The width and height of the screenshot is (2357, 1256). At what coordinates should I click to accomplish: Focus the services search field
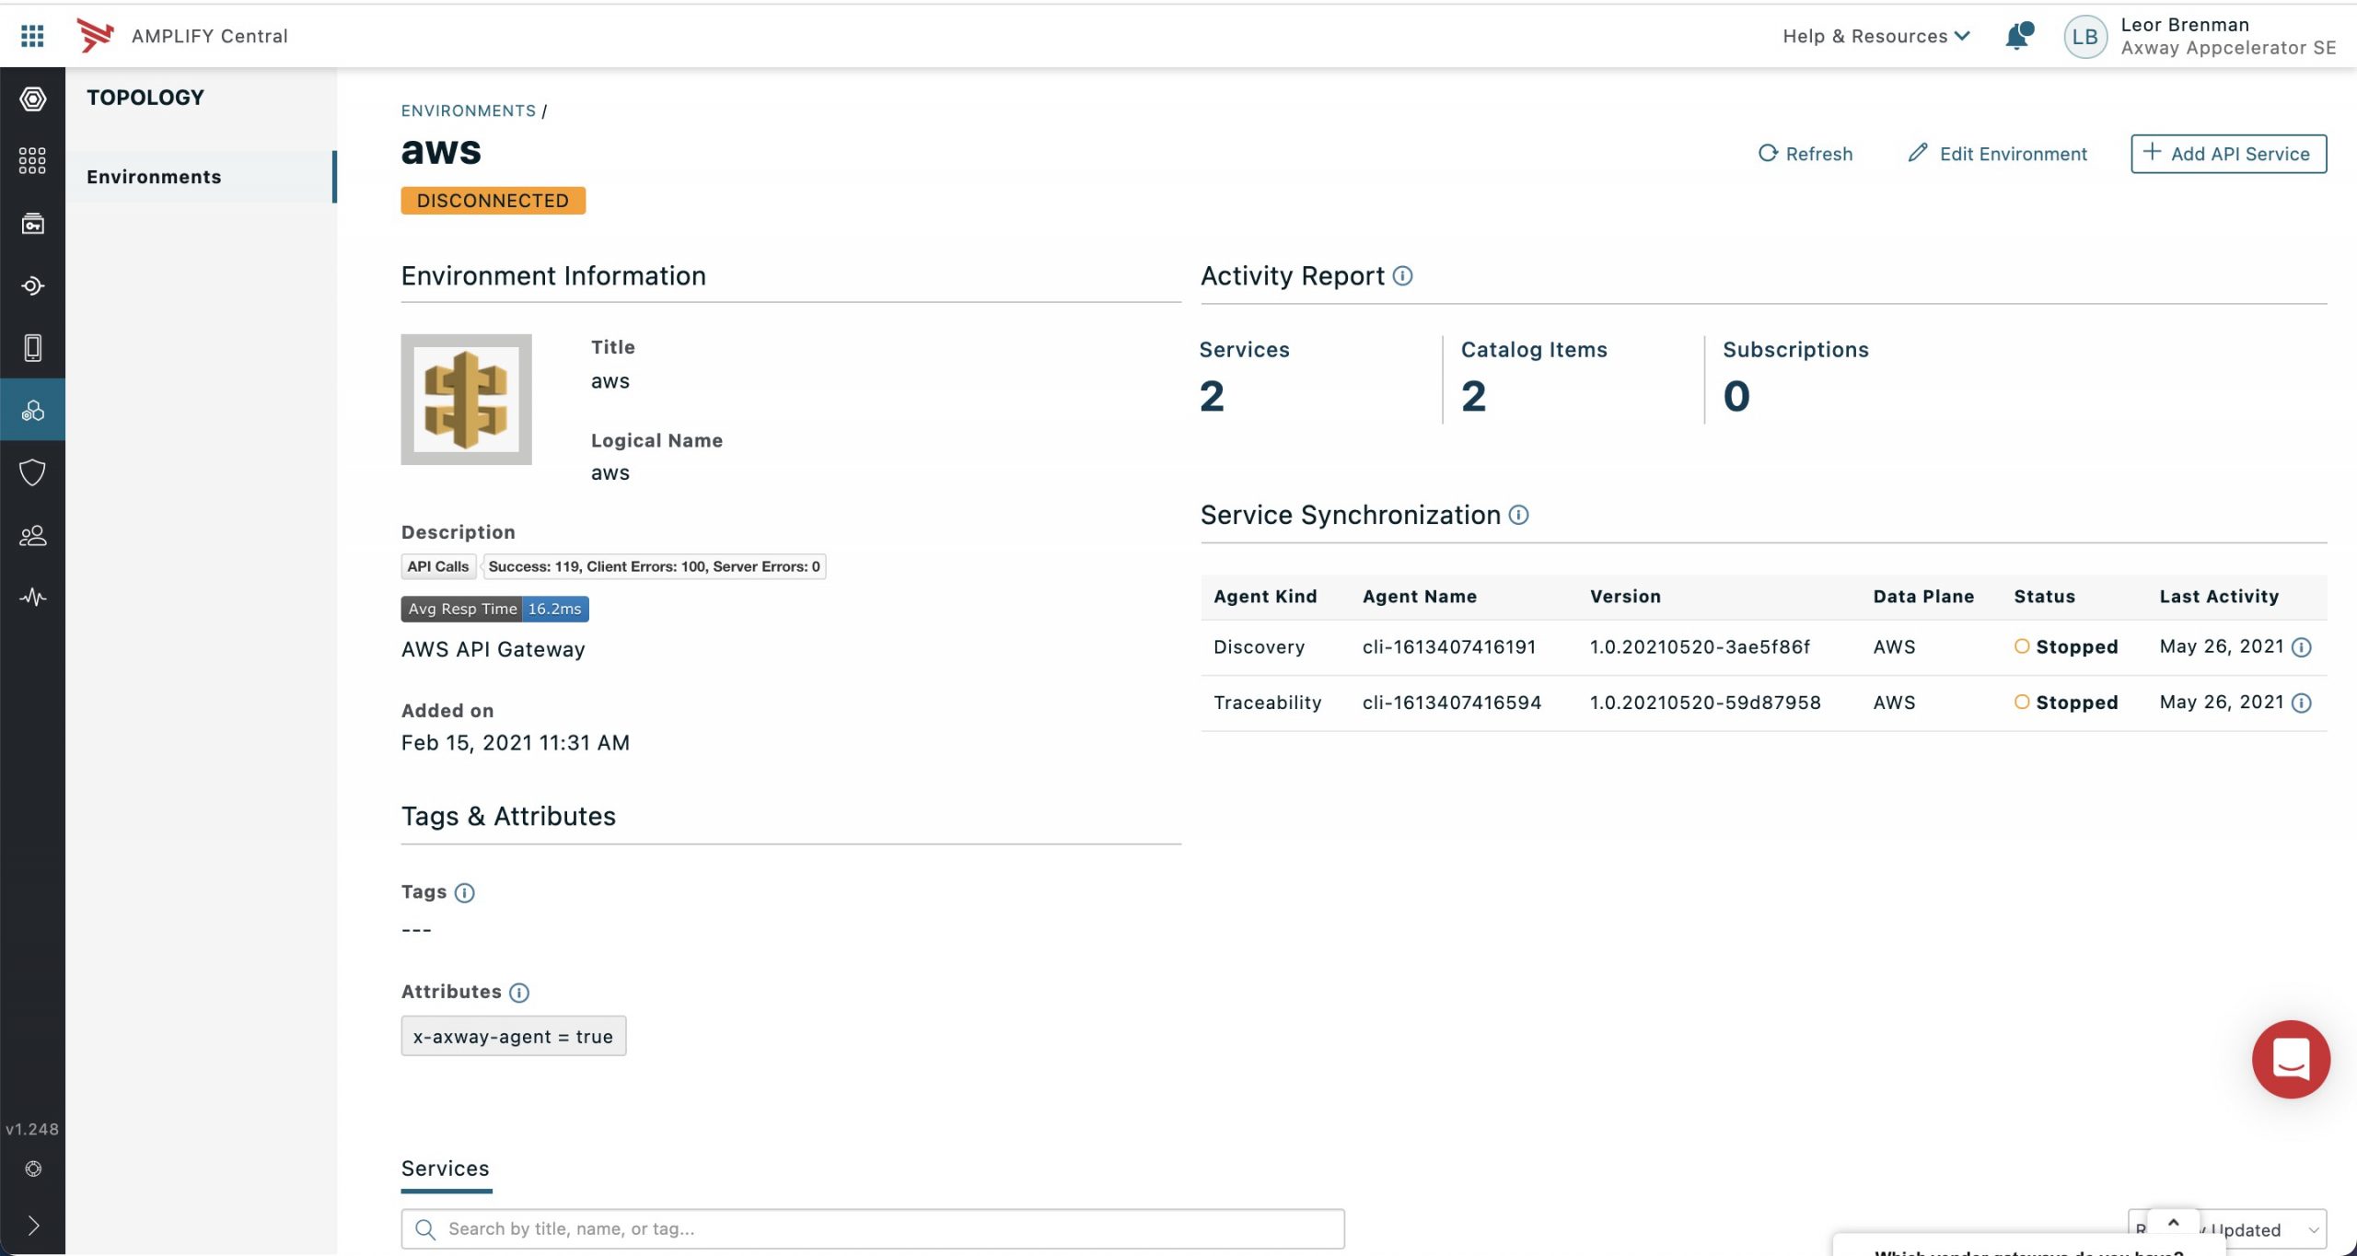pyautogui.click(x=872, y=1229)
